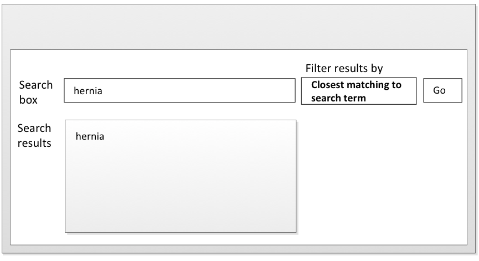The height and width of the screenshot is (261, 479).
Task: Click the word 'results' under 'Search' label
Action: 34,143
